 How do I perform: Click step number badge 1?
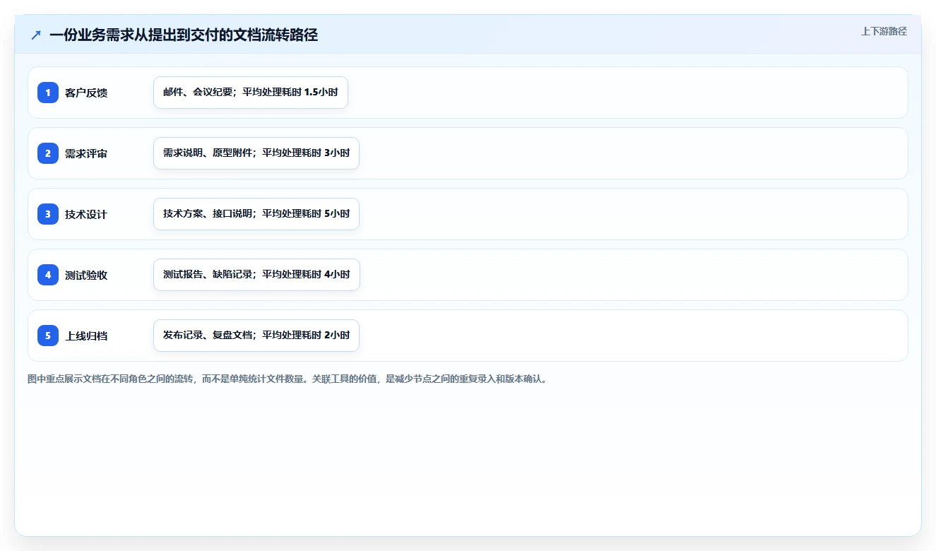(48, 93)
